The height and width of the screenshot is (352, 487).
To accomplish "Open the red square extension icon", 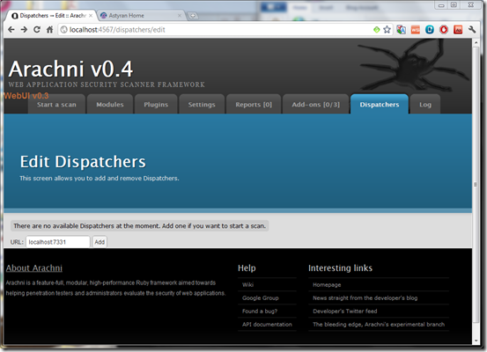I will click(458, 30).
